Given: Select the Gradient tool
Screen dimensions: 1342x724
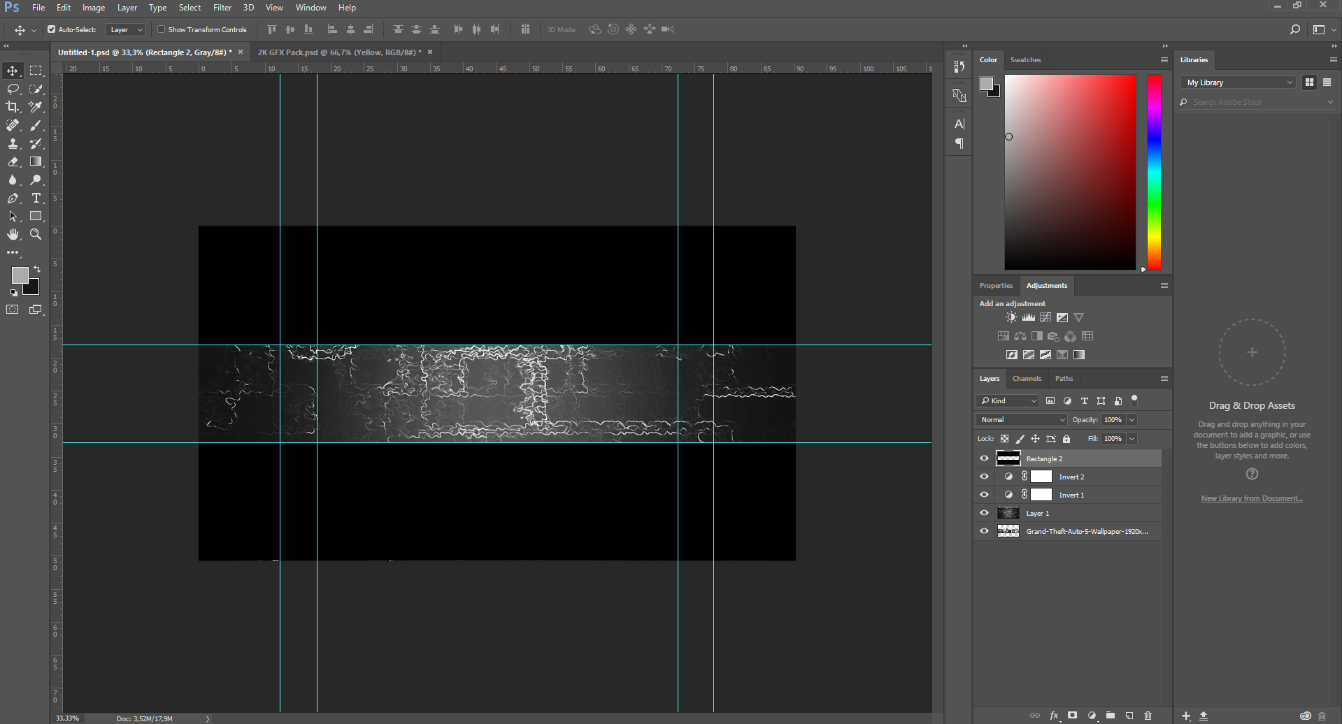Looking at the screenshot, I should [36, 161].
